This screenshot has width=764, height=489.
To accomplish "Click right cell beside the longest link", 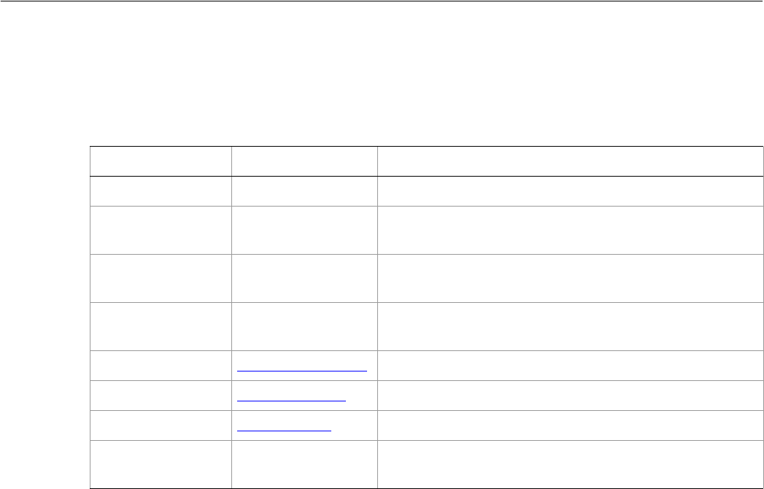I will coord(565,366).
